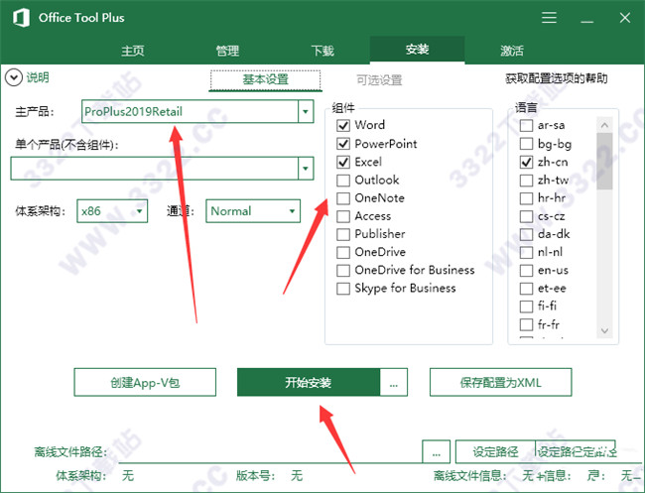Uncheck the zh-cn language checkbox
Image resolution: width=645 pixels, height=493 pixels.
tap(526, 162)
